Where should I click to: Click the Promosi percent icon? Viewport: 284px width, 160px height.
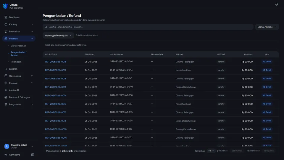tap(6, 83)
